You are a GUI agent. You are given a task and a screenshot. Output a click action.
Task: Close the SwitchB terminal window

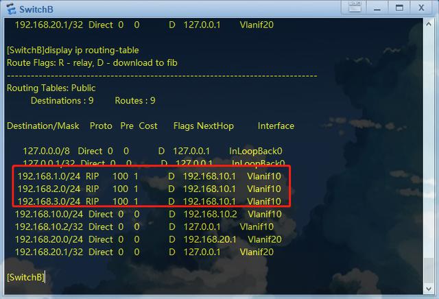click(x=420, y=8)
